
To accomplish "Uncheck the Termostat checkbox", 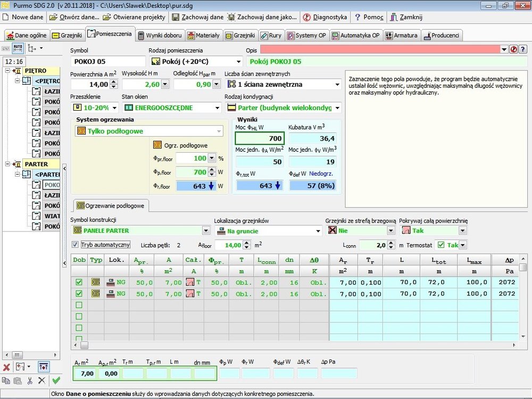I will coord(440,245).
